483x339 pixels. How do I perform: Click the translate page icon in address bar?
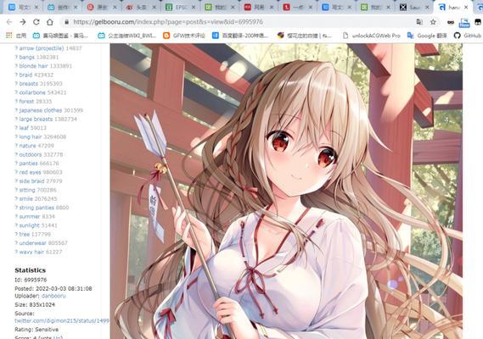(x=419, y=22)
